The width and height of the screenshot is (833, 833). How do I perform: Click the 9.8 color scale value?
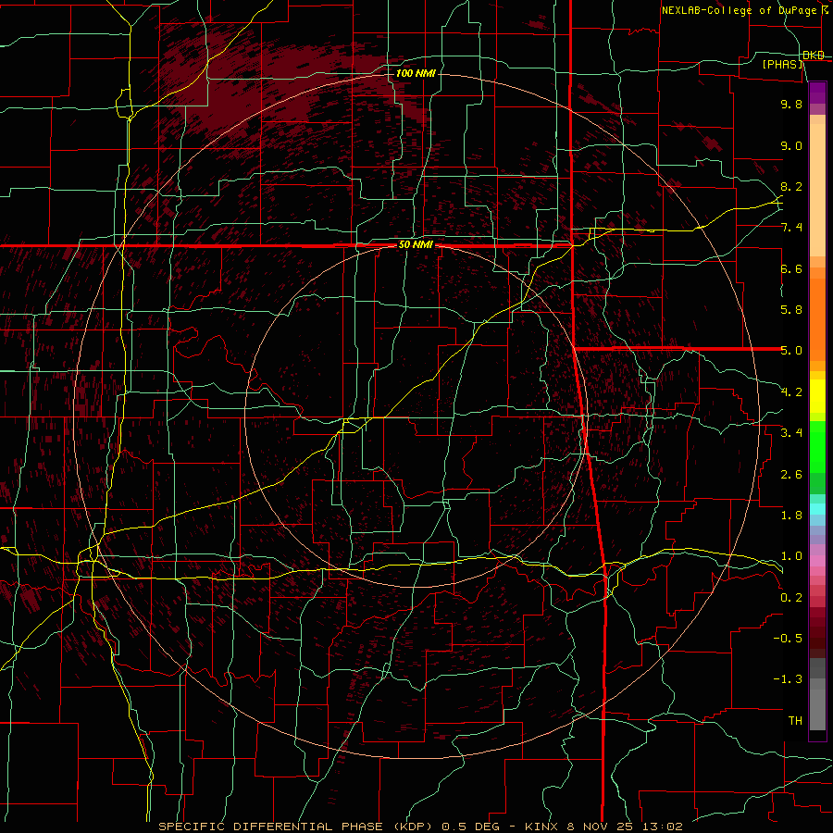pyautogui.click(x=791, y=104)
